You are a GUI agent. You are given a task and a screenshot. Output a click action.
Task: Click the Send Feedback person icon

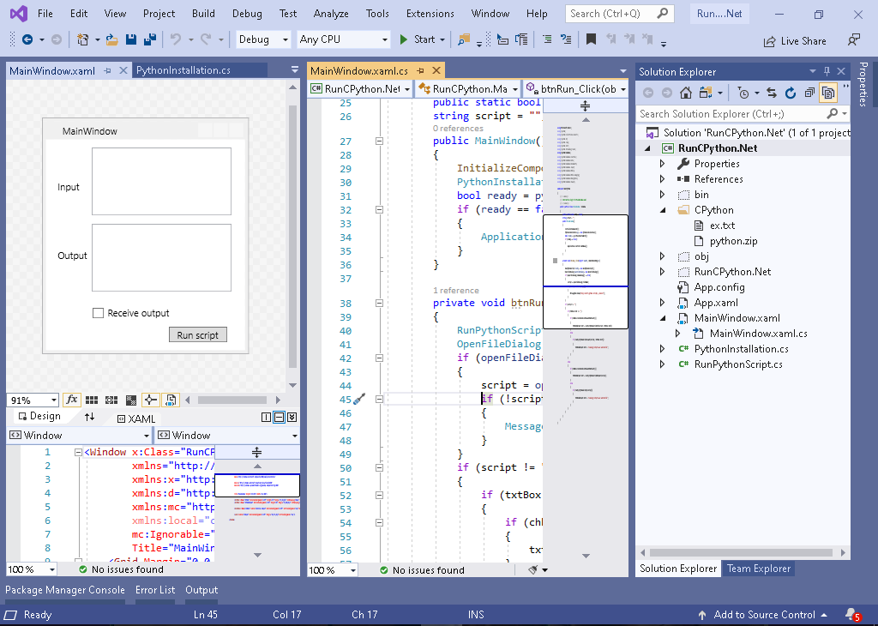click(x=854, y=39)
